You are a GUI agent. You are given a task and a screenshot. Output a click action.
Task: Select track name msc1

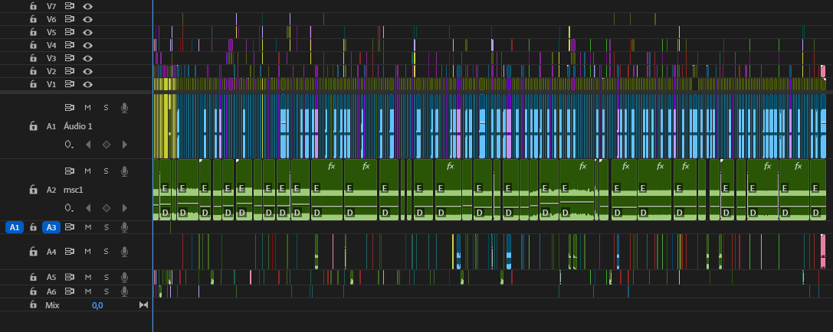pos(74,190)
